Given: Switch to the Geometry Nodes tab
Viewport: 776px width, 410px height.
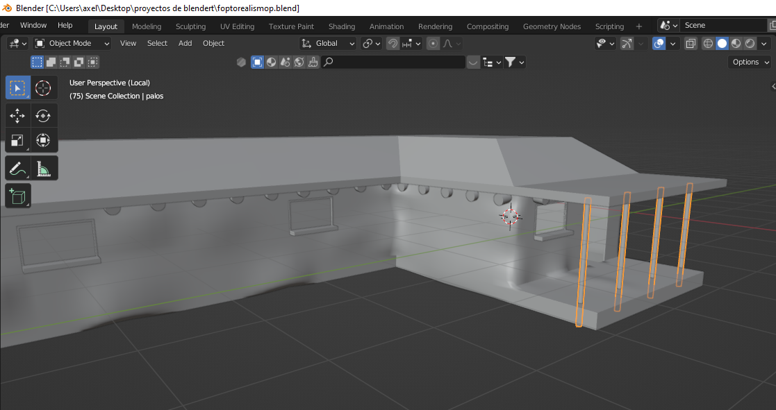Looking at the screenshot, I should click(552, 26).
